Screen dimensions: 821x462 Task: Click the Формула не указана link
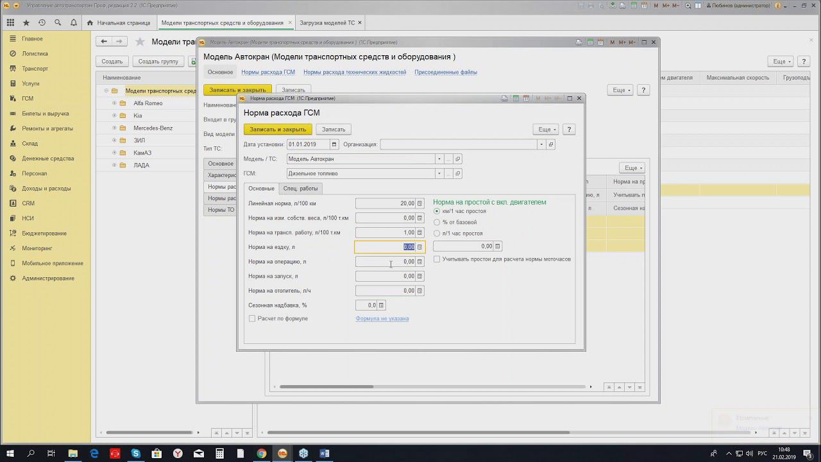coord(382,318)
